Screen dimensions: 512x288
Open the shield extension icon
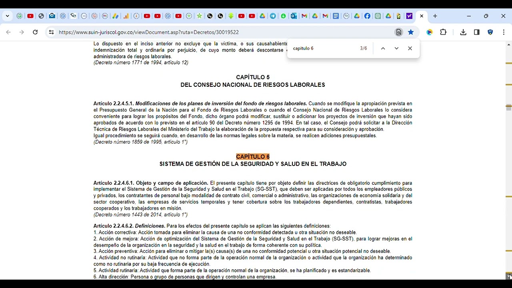(490, 32)
